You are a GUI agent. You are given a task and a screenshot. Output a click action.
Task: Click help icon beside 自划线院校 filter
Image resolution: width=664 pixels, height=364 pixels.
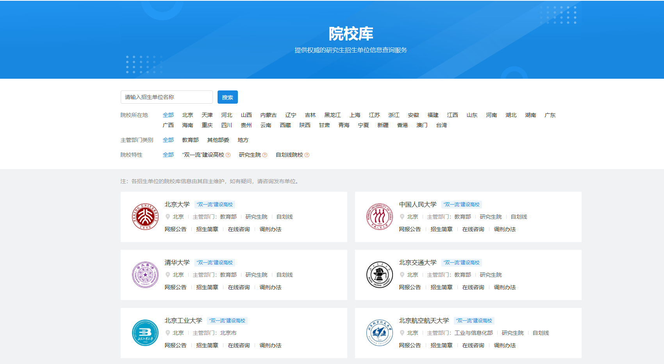coord(307,155)
